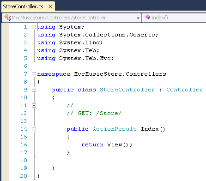206x181 pixels.
Task: Click on empty line 18
Action: (120, 160)
